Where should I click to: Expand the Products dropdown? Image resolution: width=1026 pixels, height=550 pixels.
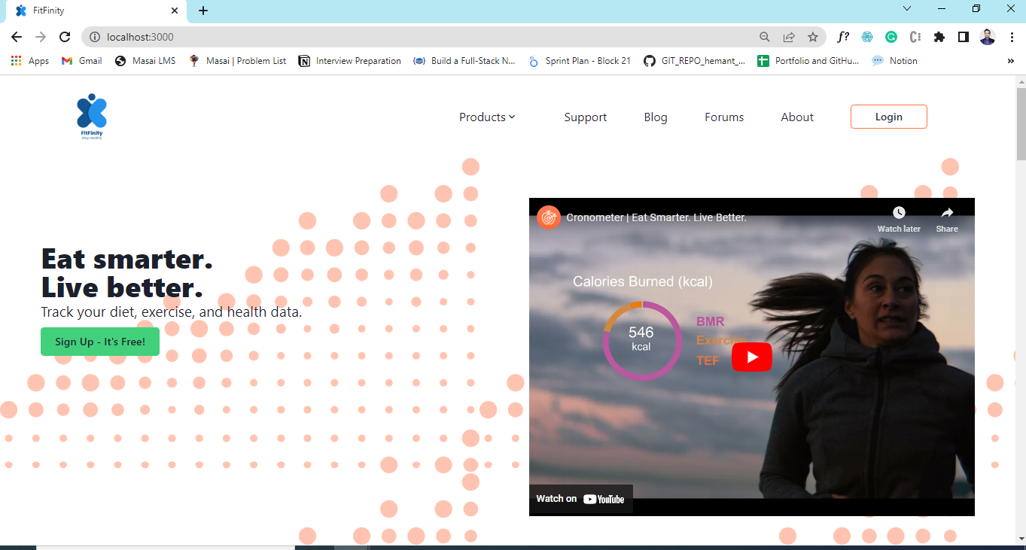(x=486, y=117)
